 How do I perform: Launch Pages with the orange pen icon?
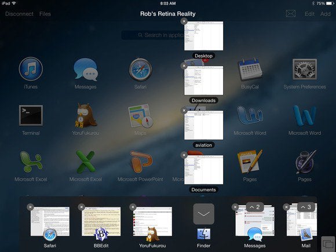pos(250,162)
